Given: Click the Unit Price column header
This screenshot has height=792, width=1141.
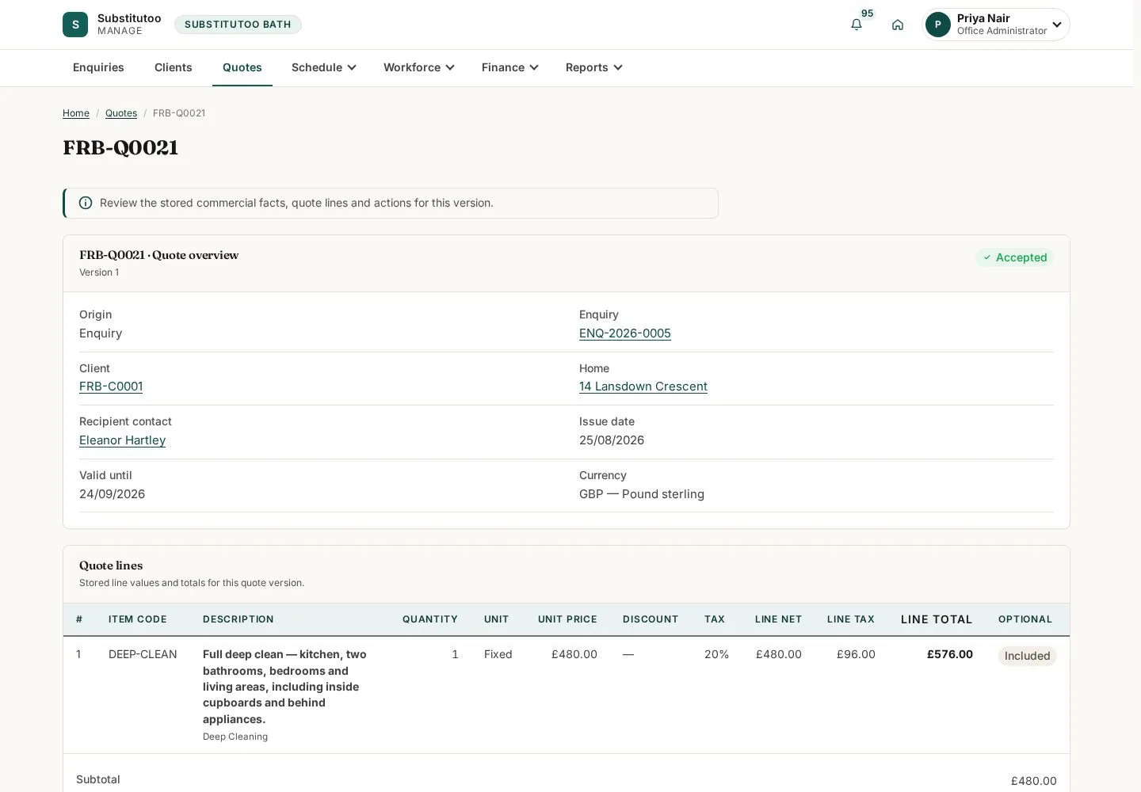Looking at the screenshot, I should pyautogui.click(x=567, y=619).
